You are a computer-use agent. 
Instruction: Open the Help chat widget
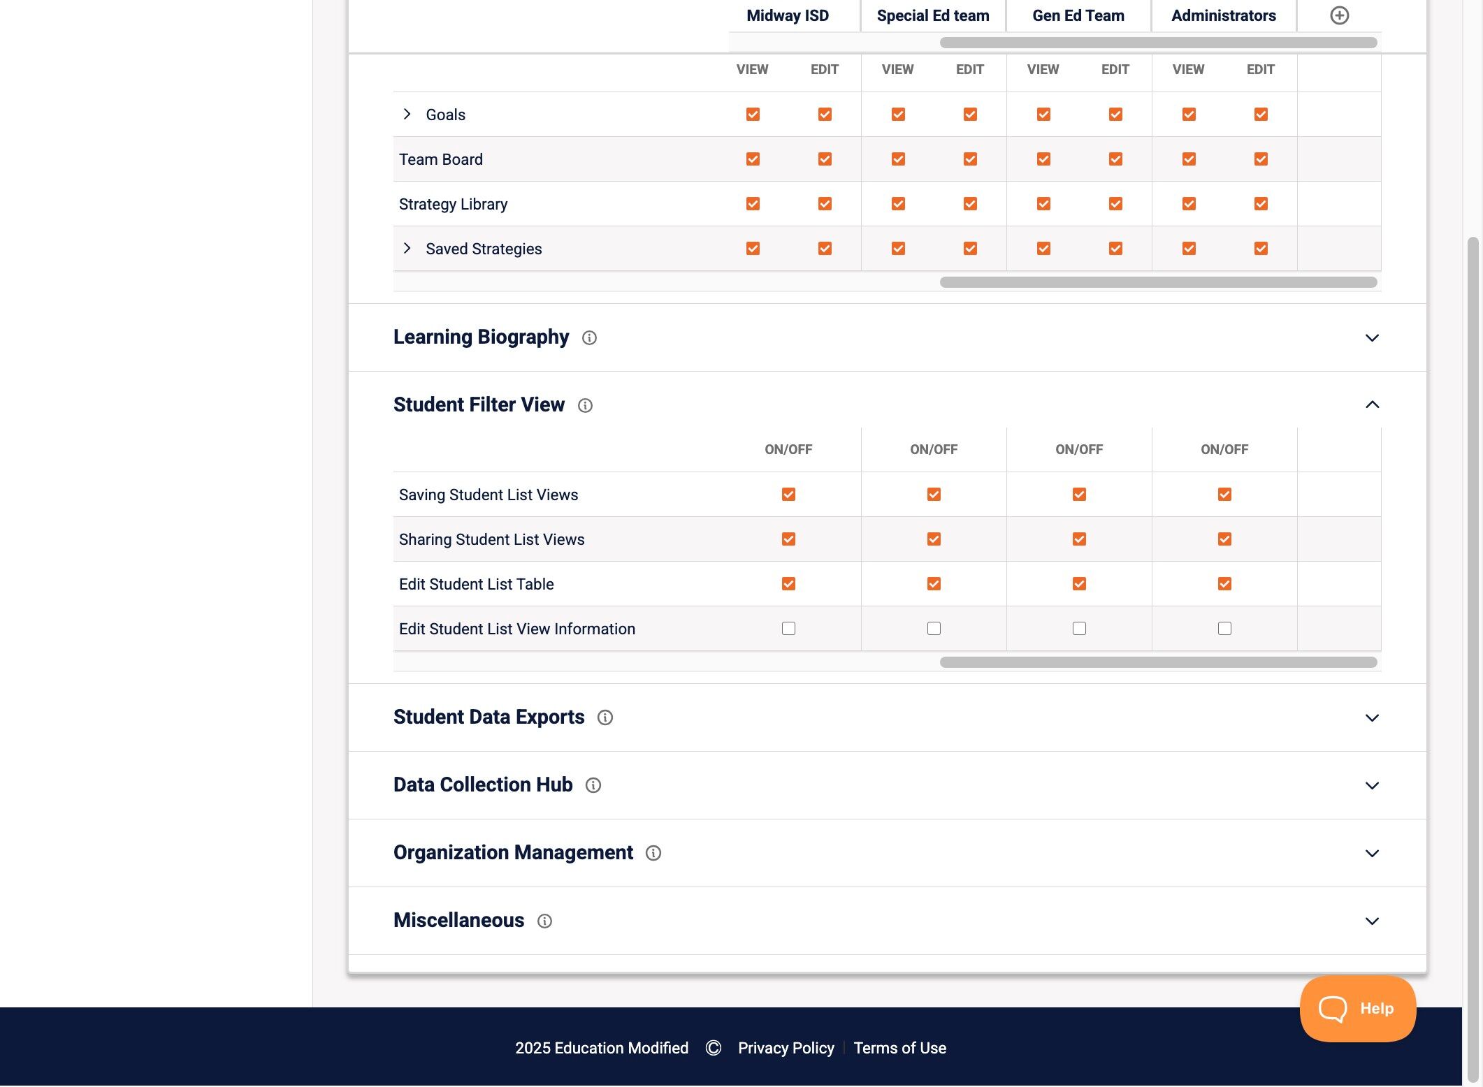(1357, 1009)
